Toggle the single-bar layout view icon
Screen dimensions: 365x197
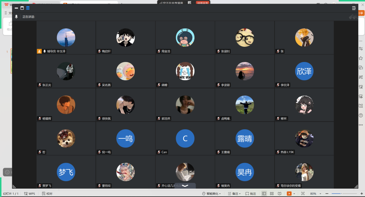(x=16, y=8)
